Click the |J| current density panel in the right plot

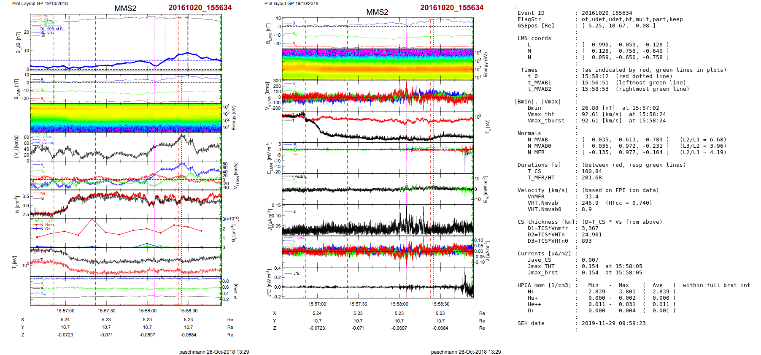coord(378,220)
